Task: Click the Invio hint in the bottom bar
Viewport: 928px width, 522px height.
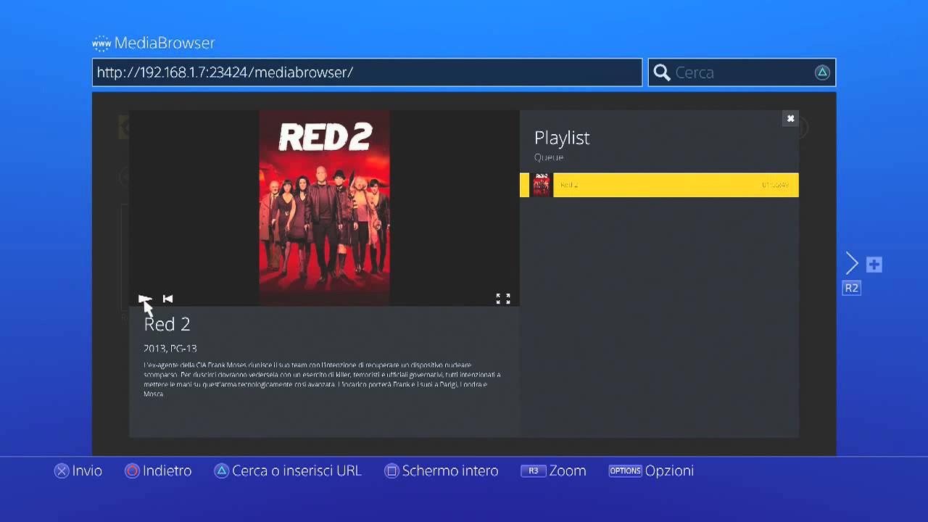Action: [78, 471]
